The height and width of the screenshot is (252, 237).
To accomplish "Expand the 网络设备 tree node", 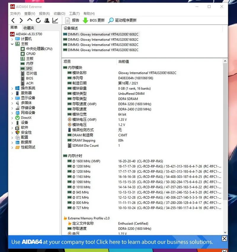I will click(x=12, y=113).
